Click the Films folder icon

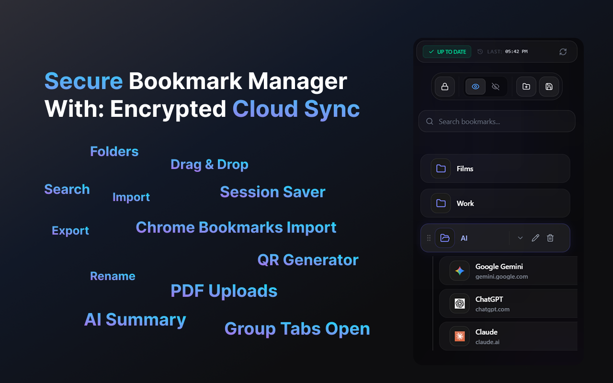[x=441, y=169]
